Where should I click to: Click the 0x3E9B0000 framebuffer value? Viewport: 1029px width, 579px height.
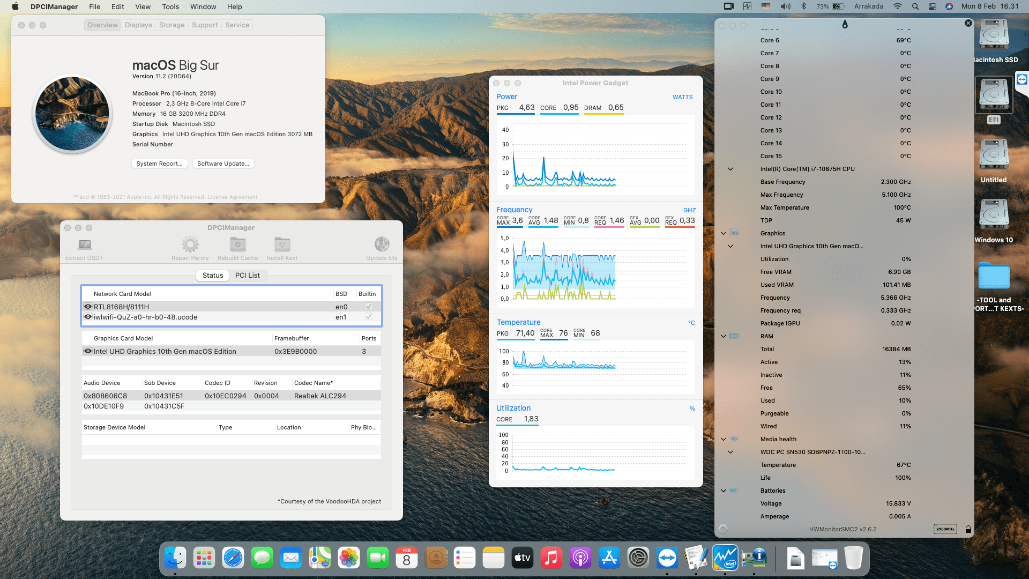(295, 351)
